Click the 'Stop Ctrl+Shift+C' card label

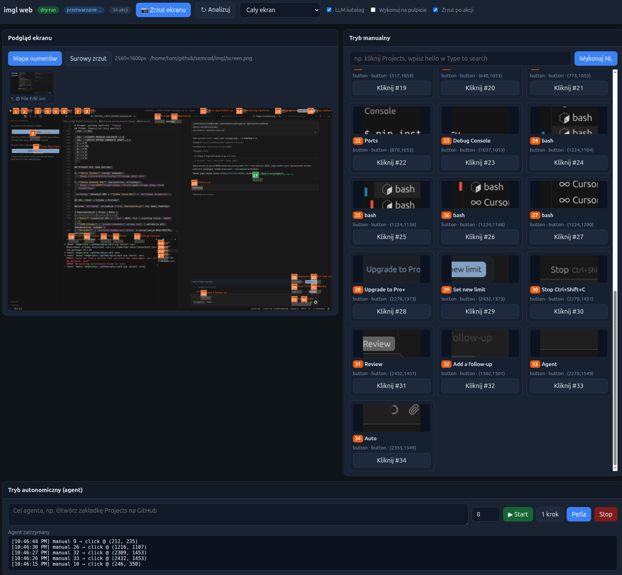click(x=563, y=289)
